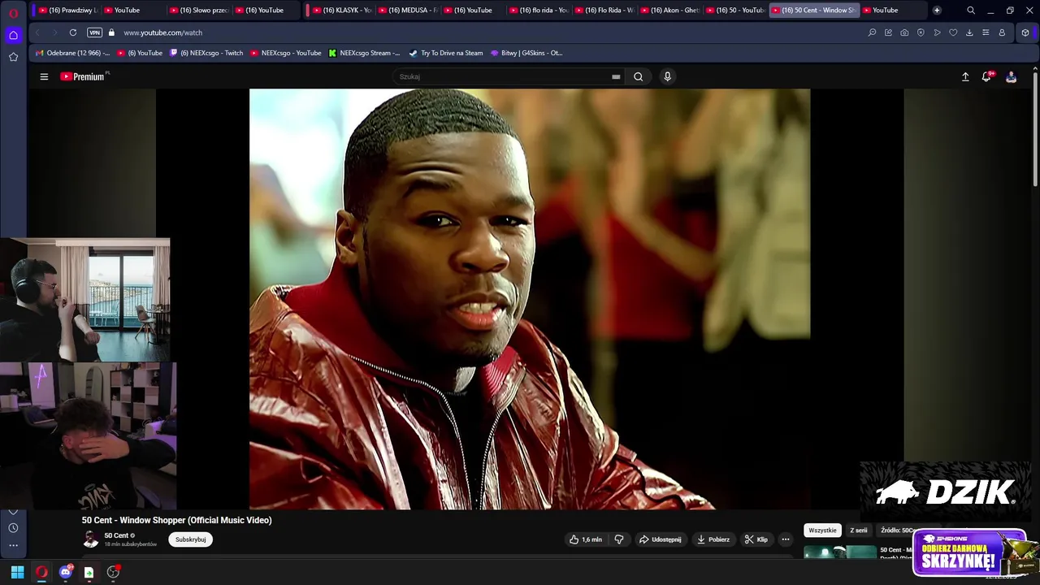Switch to the '(16) 50 - YouTube' tab
The width and height of the screenshot is (1040, 585).
click(734, 11)
